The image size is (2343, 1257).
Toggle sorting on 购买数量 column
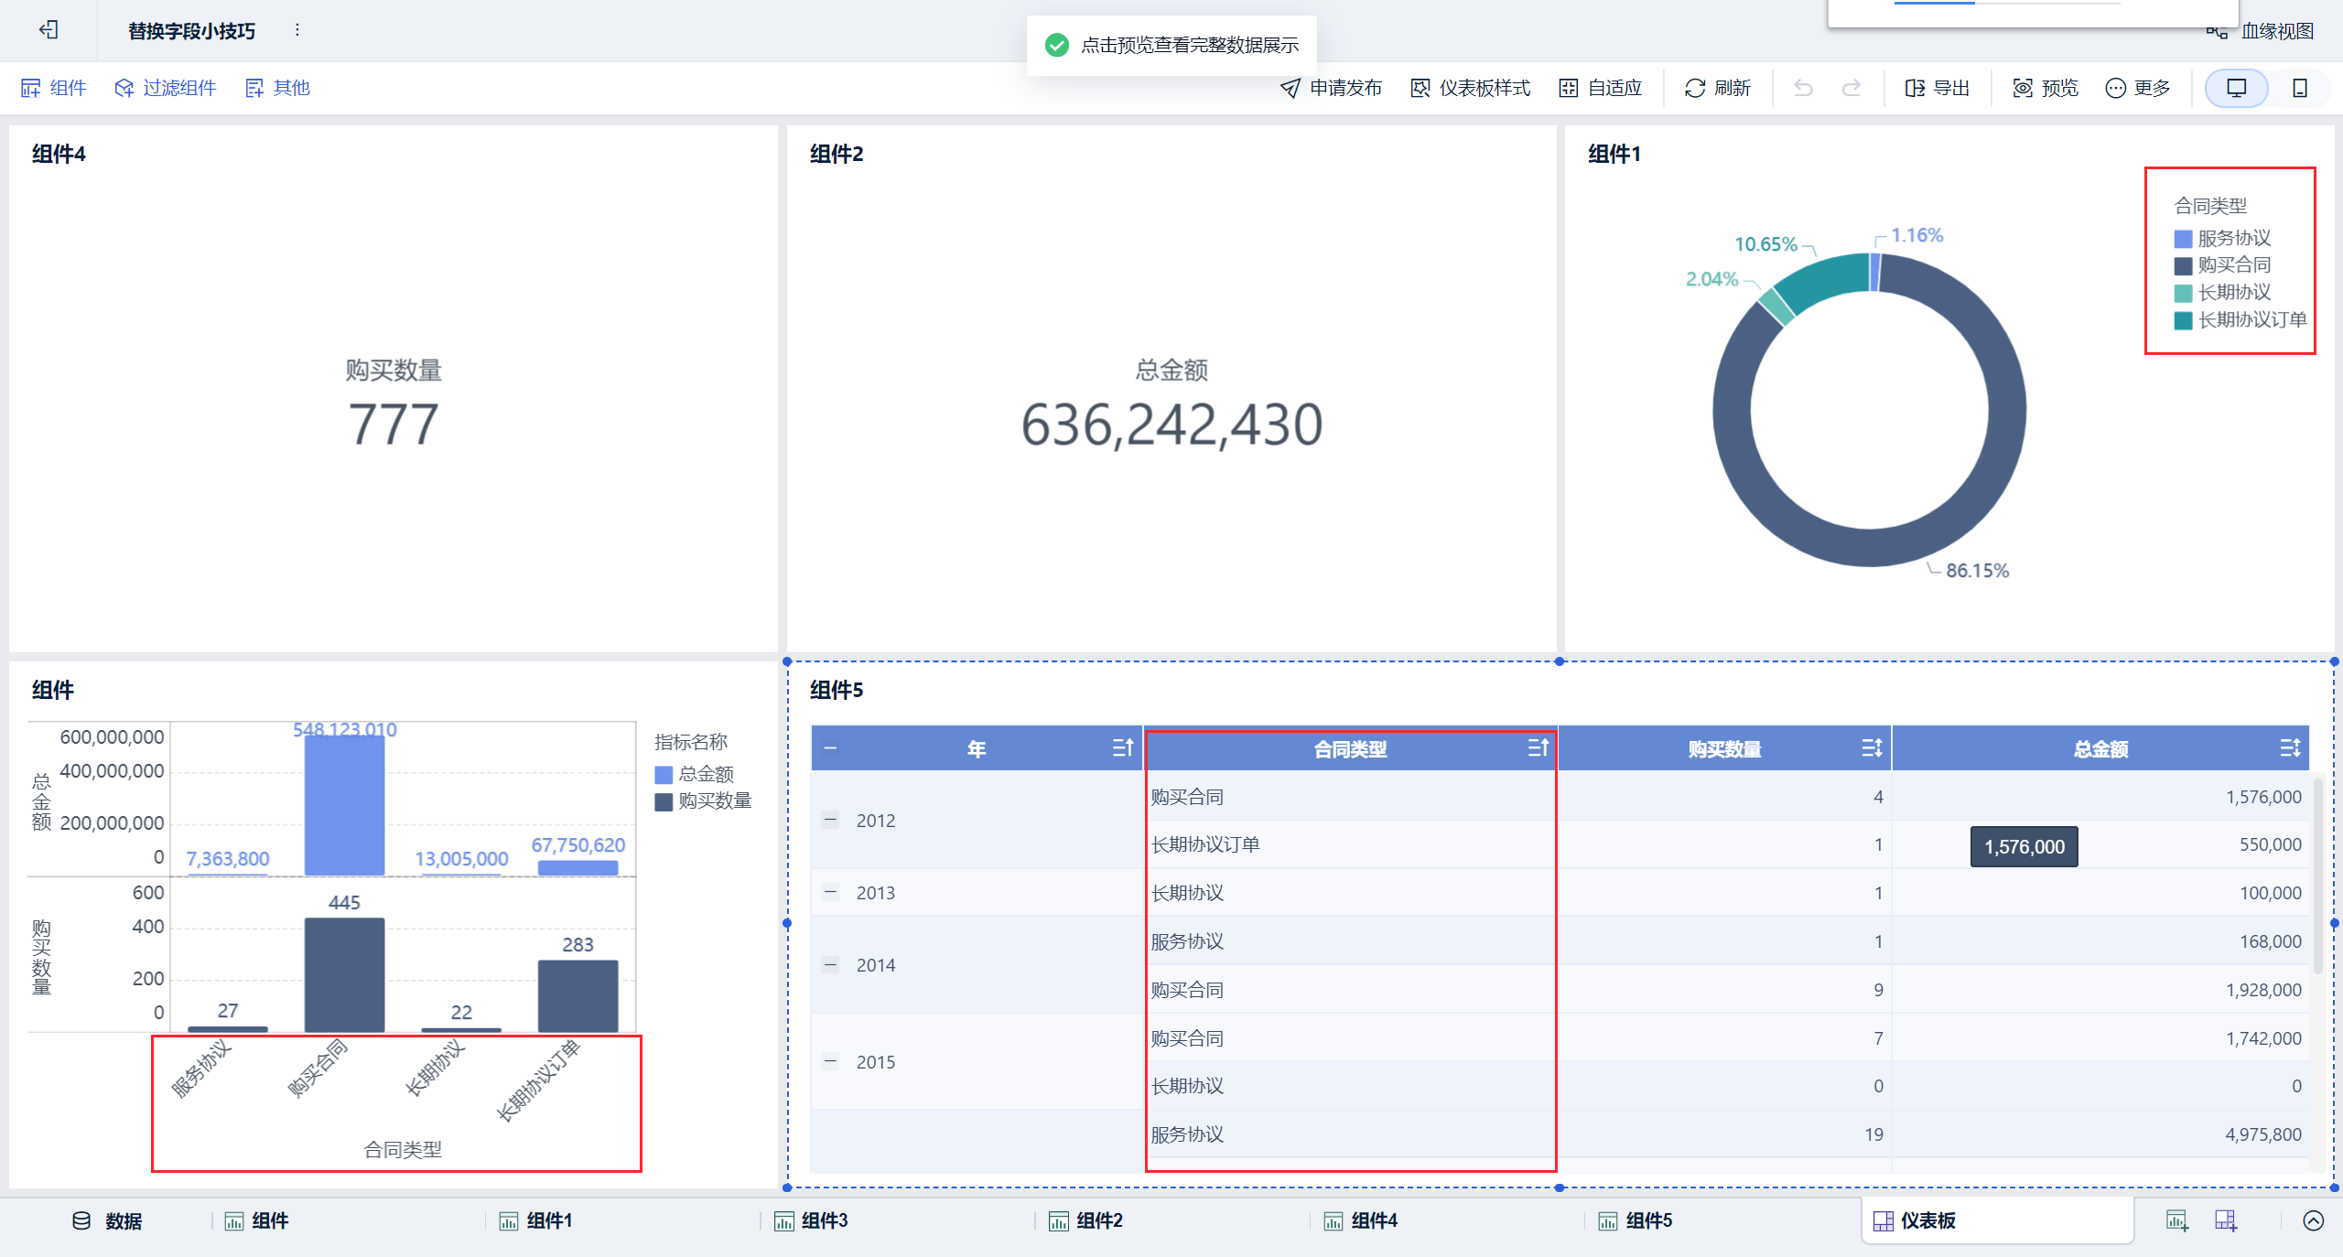(x=1872, y=748)
